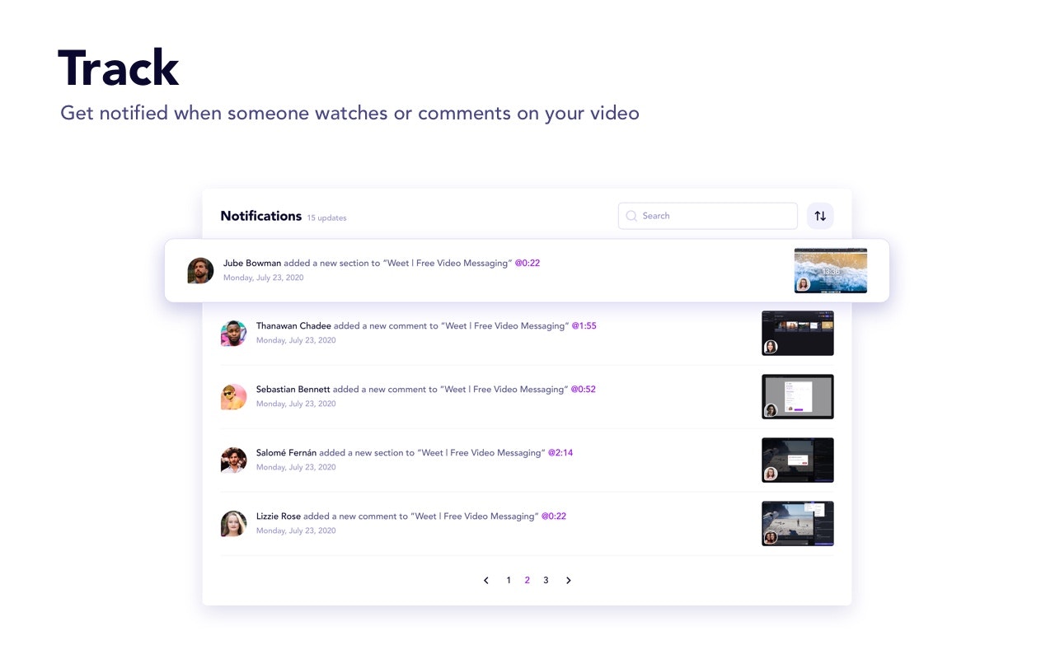
Task: Click Jube Bowman's profile avatar
Action: [x=200, y=269]
